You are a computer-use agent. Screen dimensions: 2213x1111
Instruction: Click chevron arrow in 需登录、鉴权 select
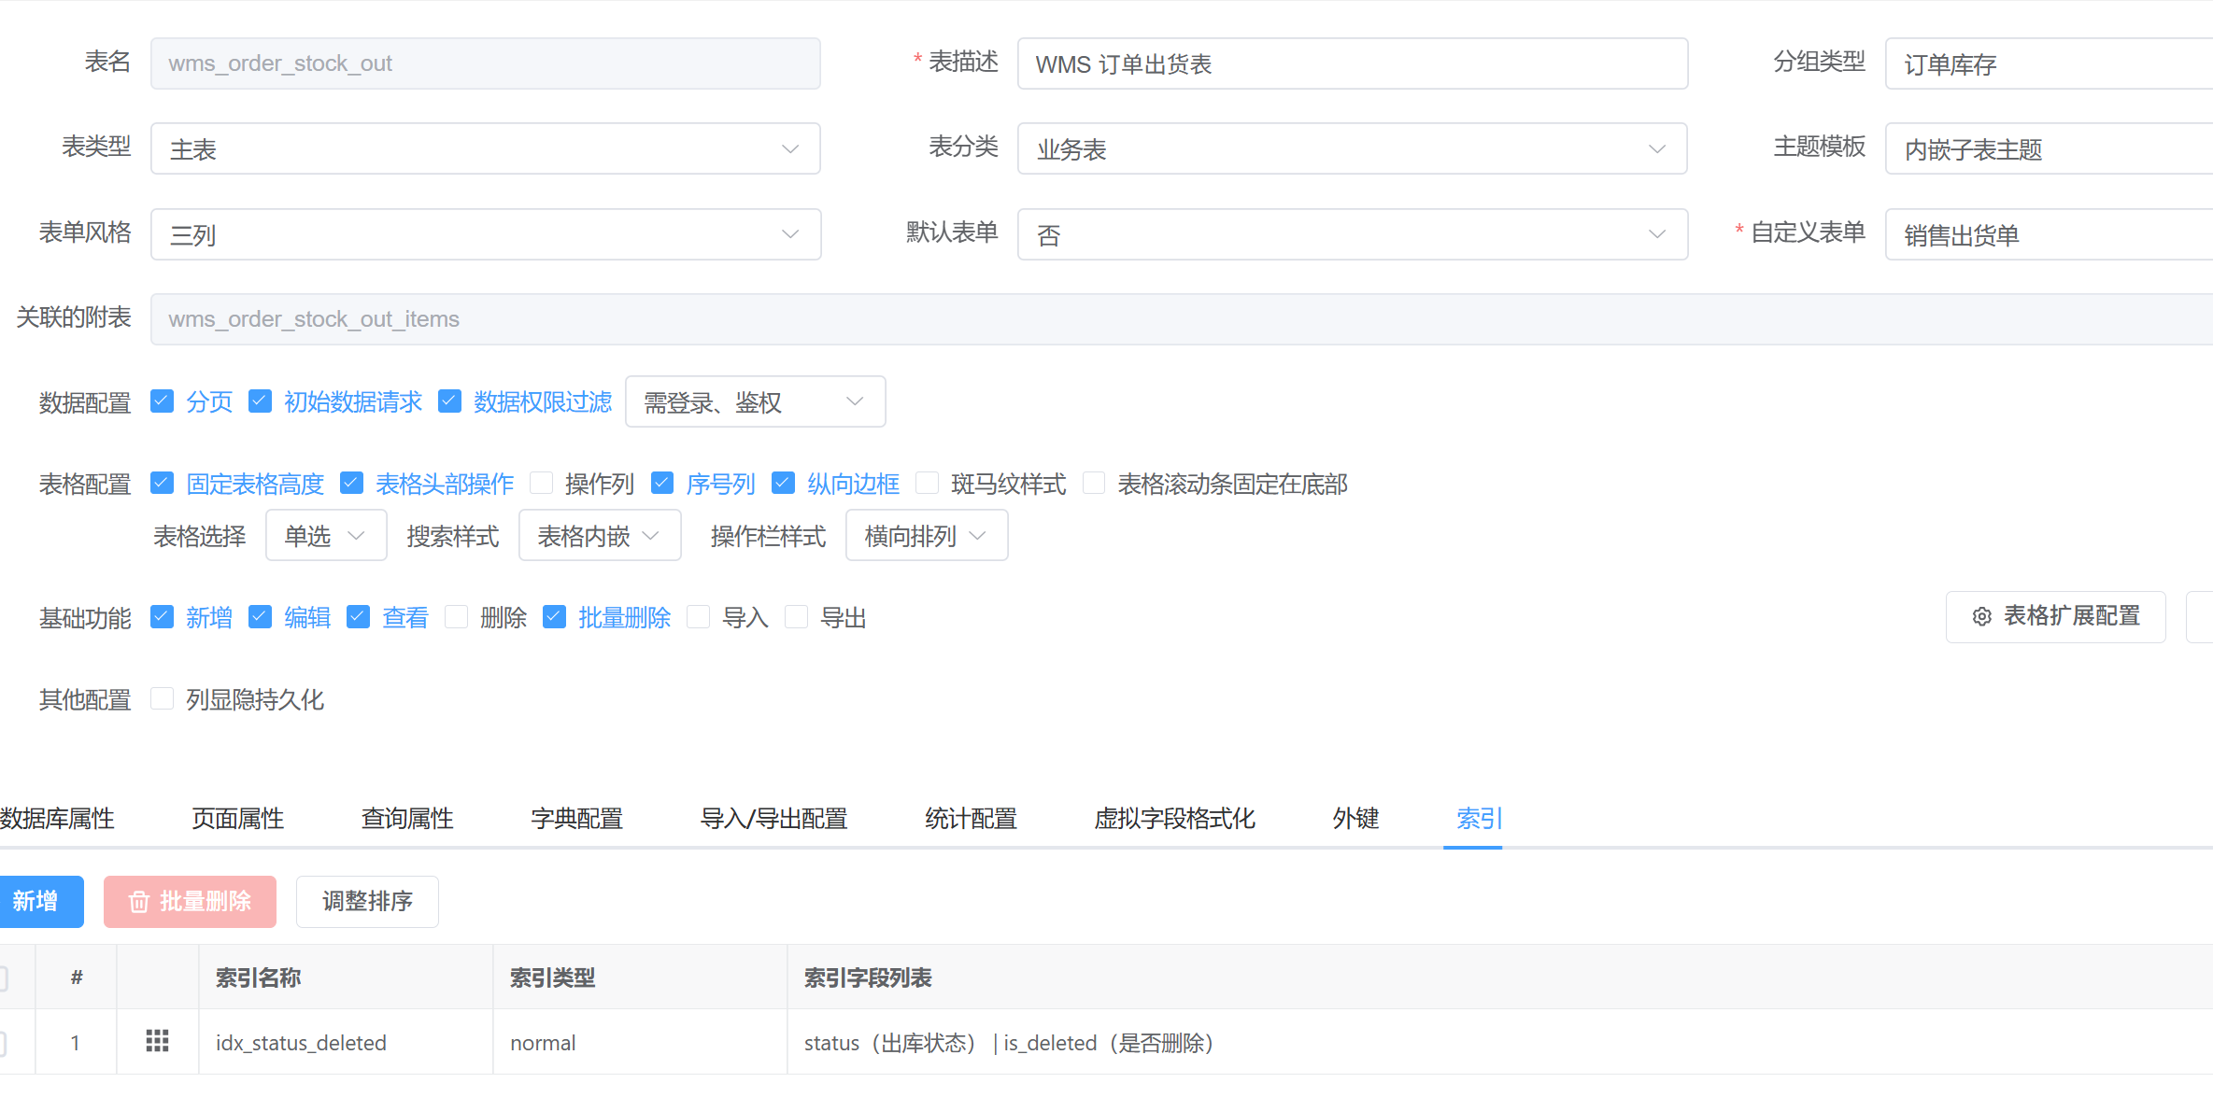point(854,401)
